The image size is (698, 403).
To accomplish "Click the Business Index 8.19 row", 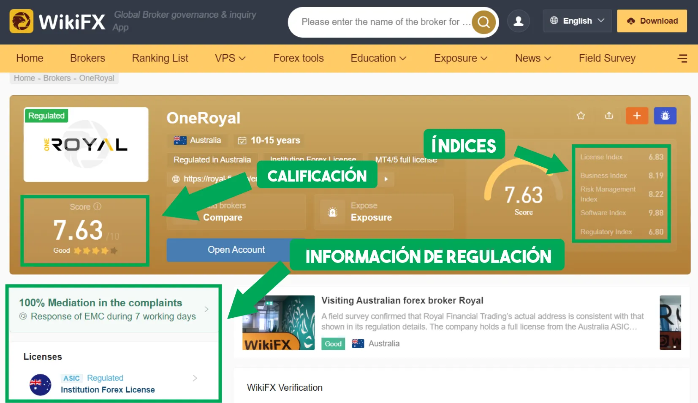I will (622, 176).
